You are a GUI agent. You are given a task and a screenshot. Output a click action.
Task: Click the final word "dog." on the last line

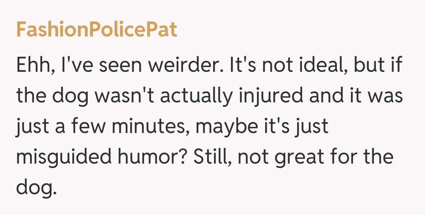(x=34, y=188)
